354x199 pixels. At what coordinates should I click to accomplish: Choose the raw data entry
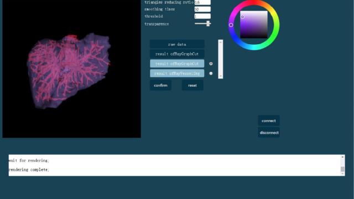177,44
